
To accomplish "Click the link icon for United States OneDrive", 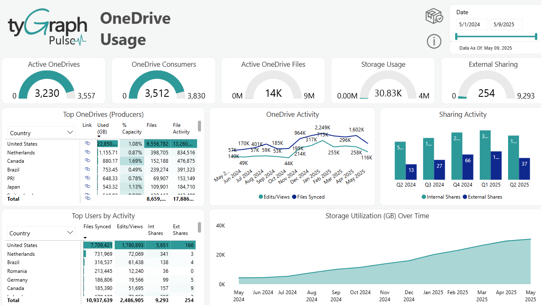I will click(87, 144).
